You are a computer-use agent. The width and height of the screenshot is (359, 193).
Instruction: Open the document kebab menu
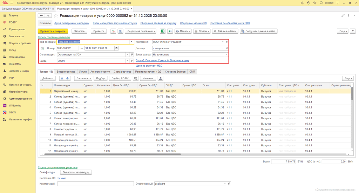pos(348,15)
